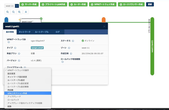Click the zoom-out magnifier icon
The width and height of the screenshot is (169, 110).
pyautogui.click(x=8, y=12)
